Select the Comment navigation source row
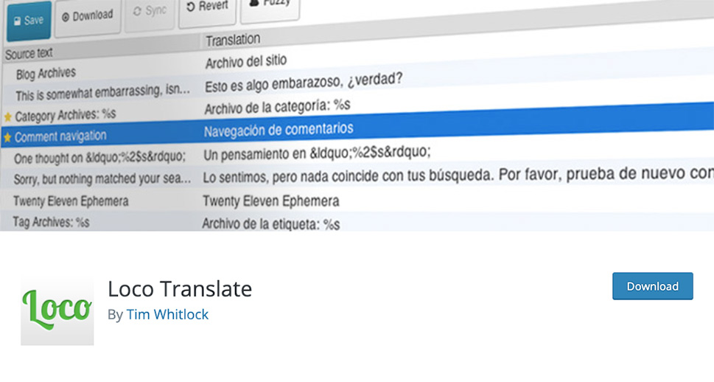 (60, 136)
